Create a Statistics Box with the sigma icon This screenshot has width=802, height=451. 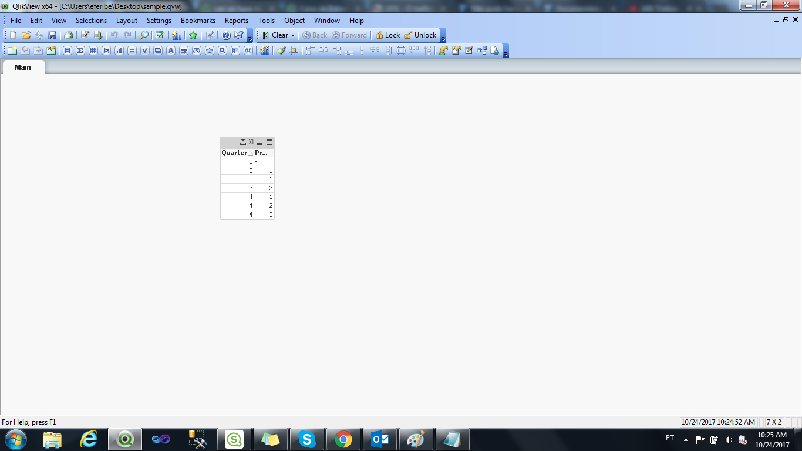(x=80, y=51)
